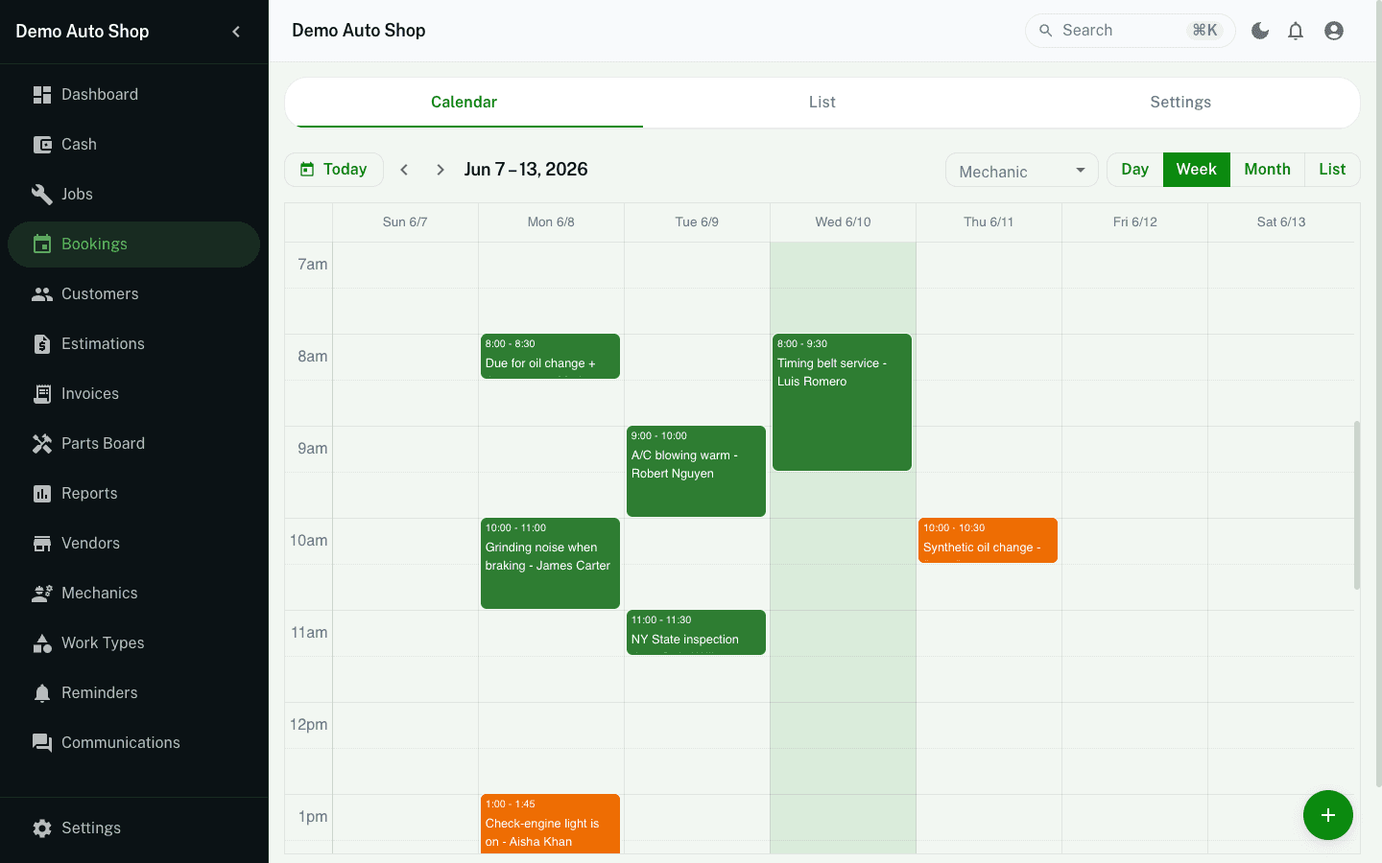This screenshot has height=863, width=1382.
Task: Select the Day view
Action: 1135,170
